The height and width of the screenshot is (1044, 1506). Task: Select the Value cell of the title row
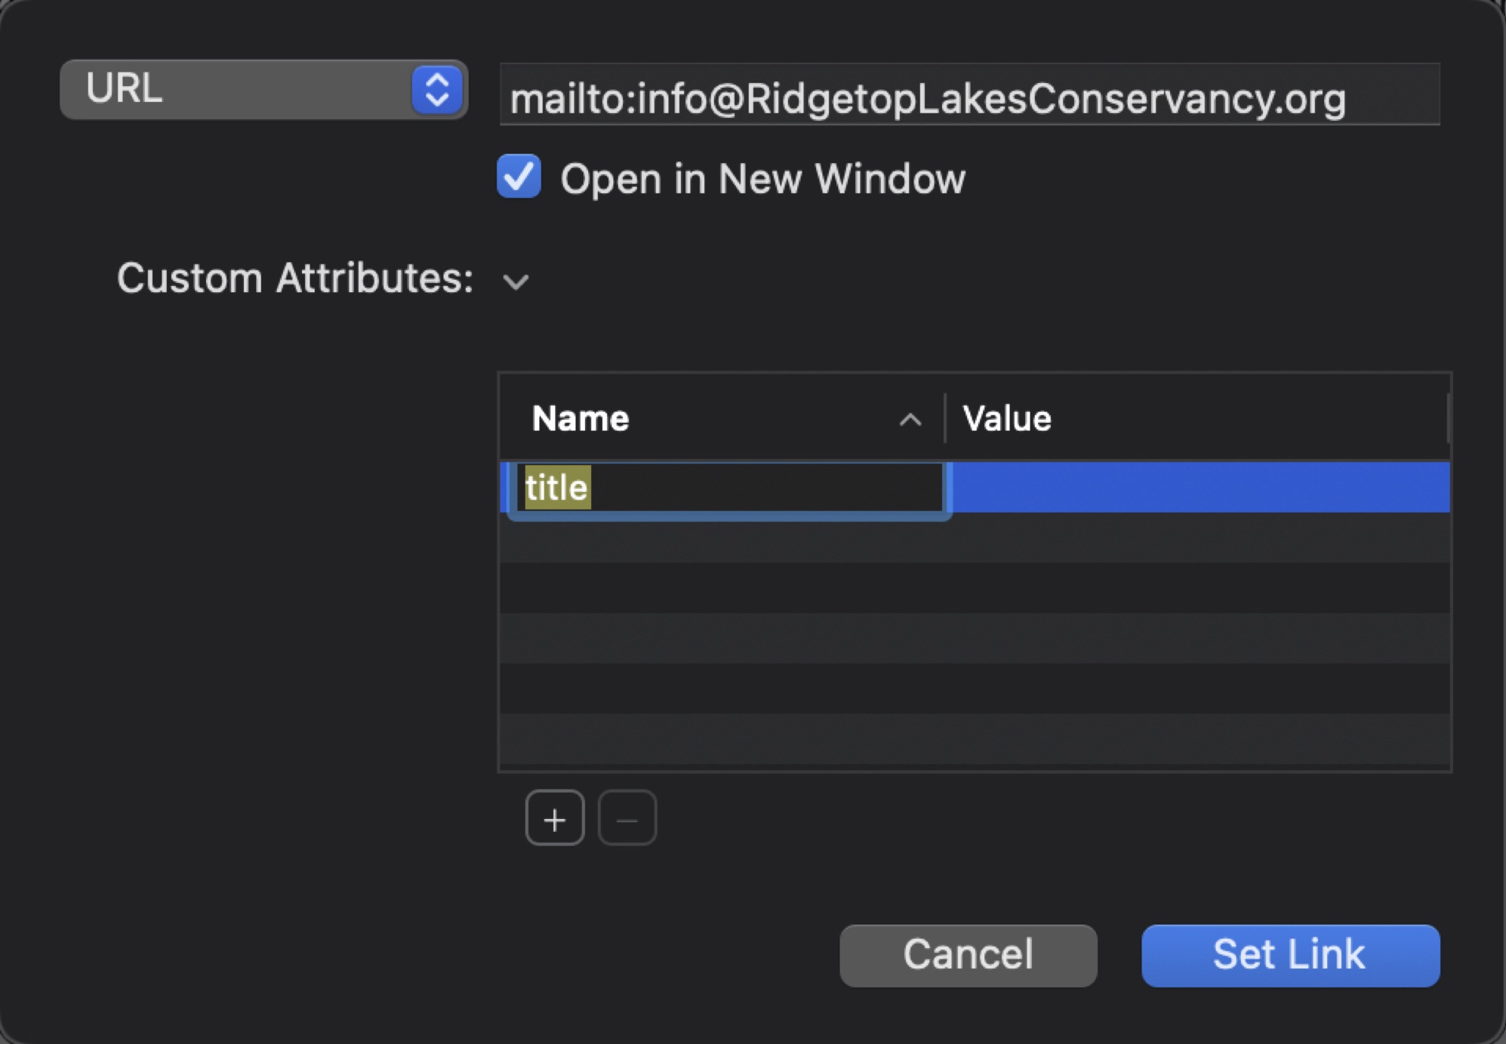point(1200,488)
